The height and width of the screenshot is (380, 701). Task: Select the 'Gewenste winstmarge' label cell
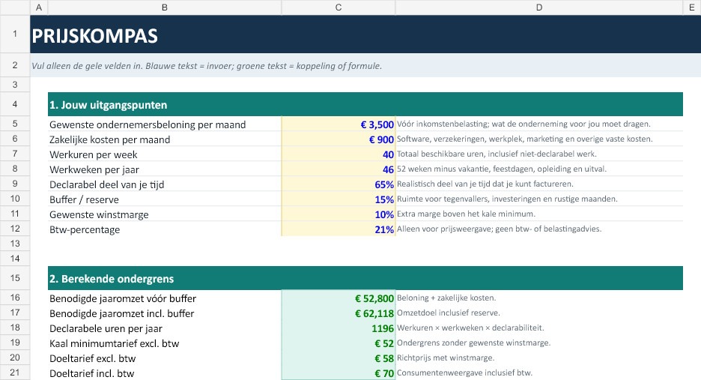pyautogui.click(x=165, y=214)
